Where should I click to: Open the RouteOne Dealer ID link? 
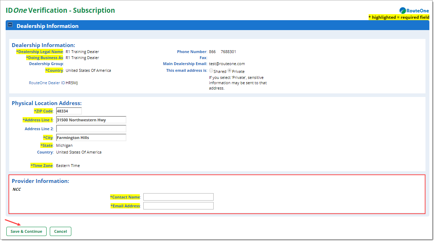[47, 83]
